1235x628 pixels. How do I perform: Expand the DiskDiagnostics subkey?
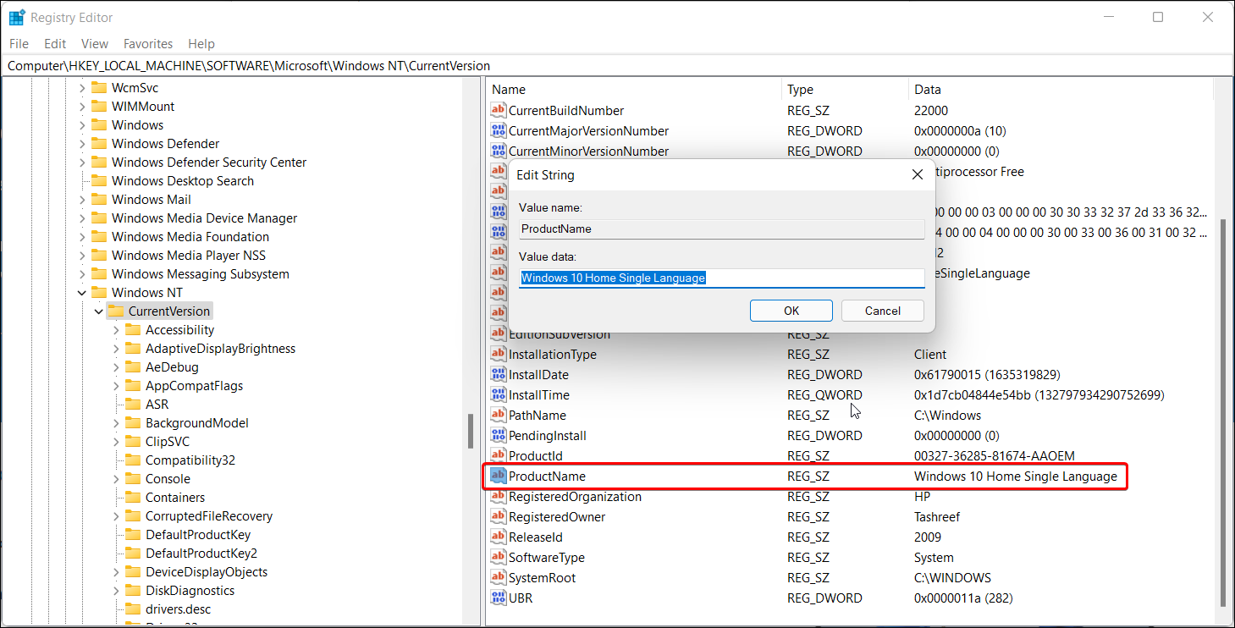[116, 591]
